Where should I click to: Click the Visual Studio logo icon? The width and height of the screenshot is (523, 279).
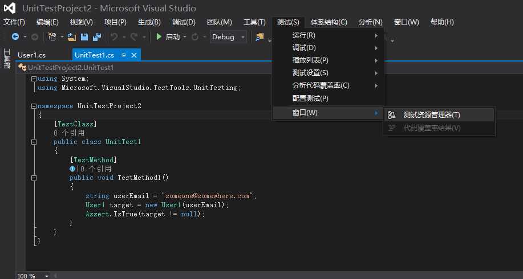pos(9,8)
